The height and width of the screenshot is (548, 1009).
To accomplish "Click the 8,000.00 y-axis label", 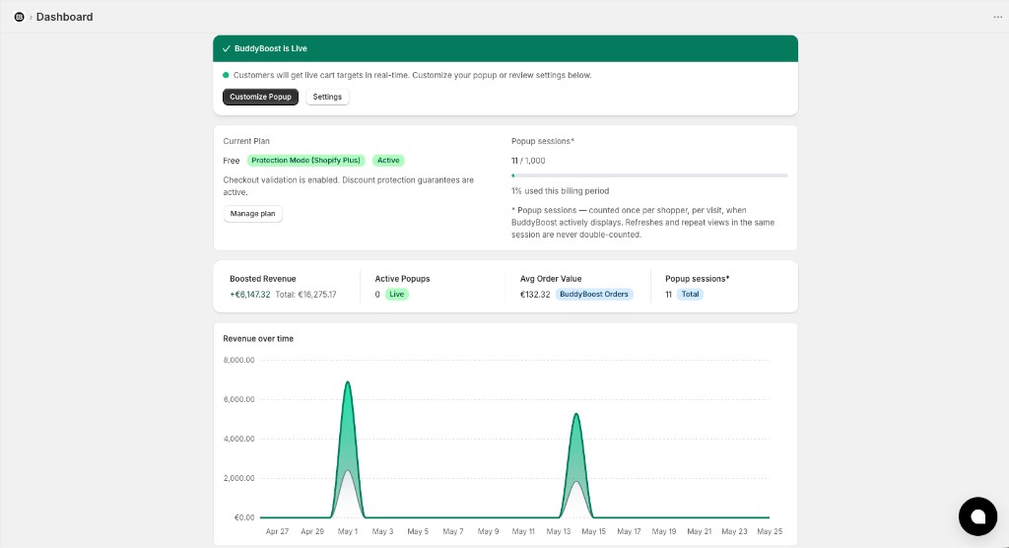I will coord(238,360).
